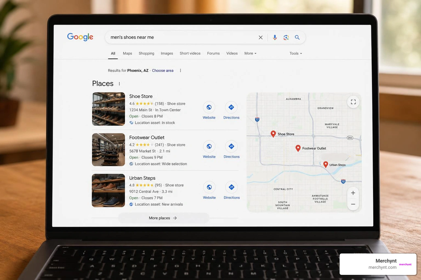This screenshot has width=421, height=280.
Task: Click location asset icon for In stock
Action: [x=131, y=123]
